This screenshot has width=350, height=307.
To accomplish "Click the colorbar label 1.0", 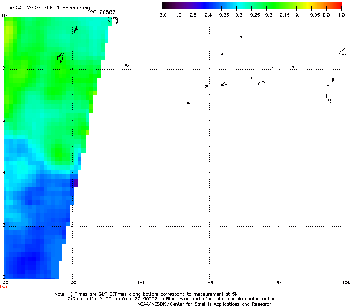I will 341,15.
